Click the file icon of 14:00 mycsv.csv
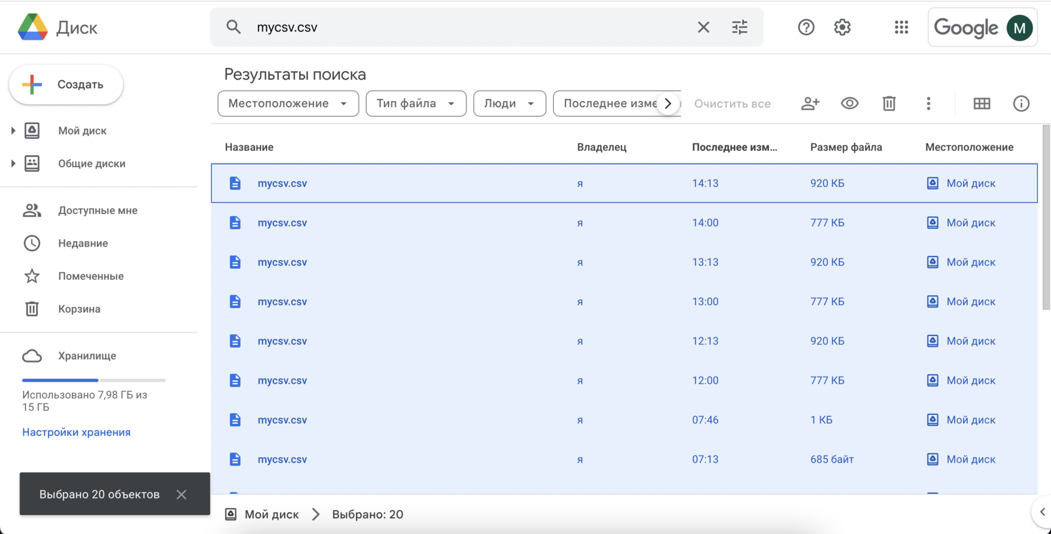 point(235,222)
